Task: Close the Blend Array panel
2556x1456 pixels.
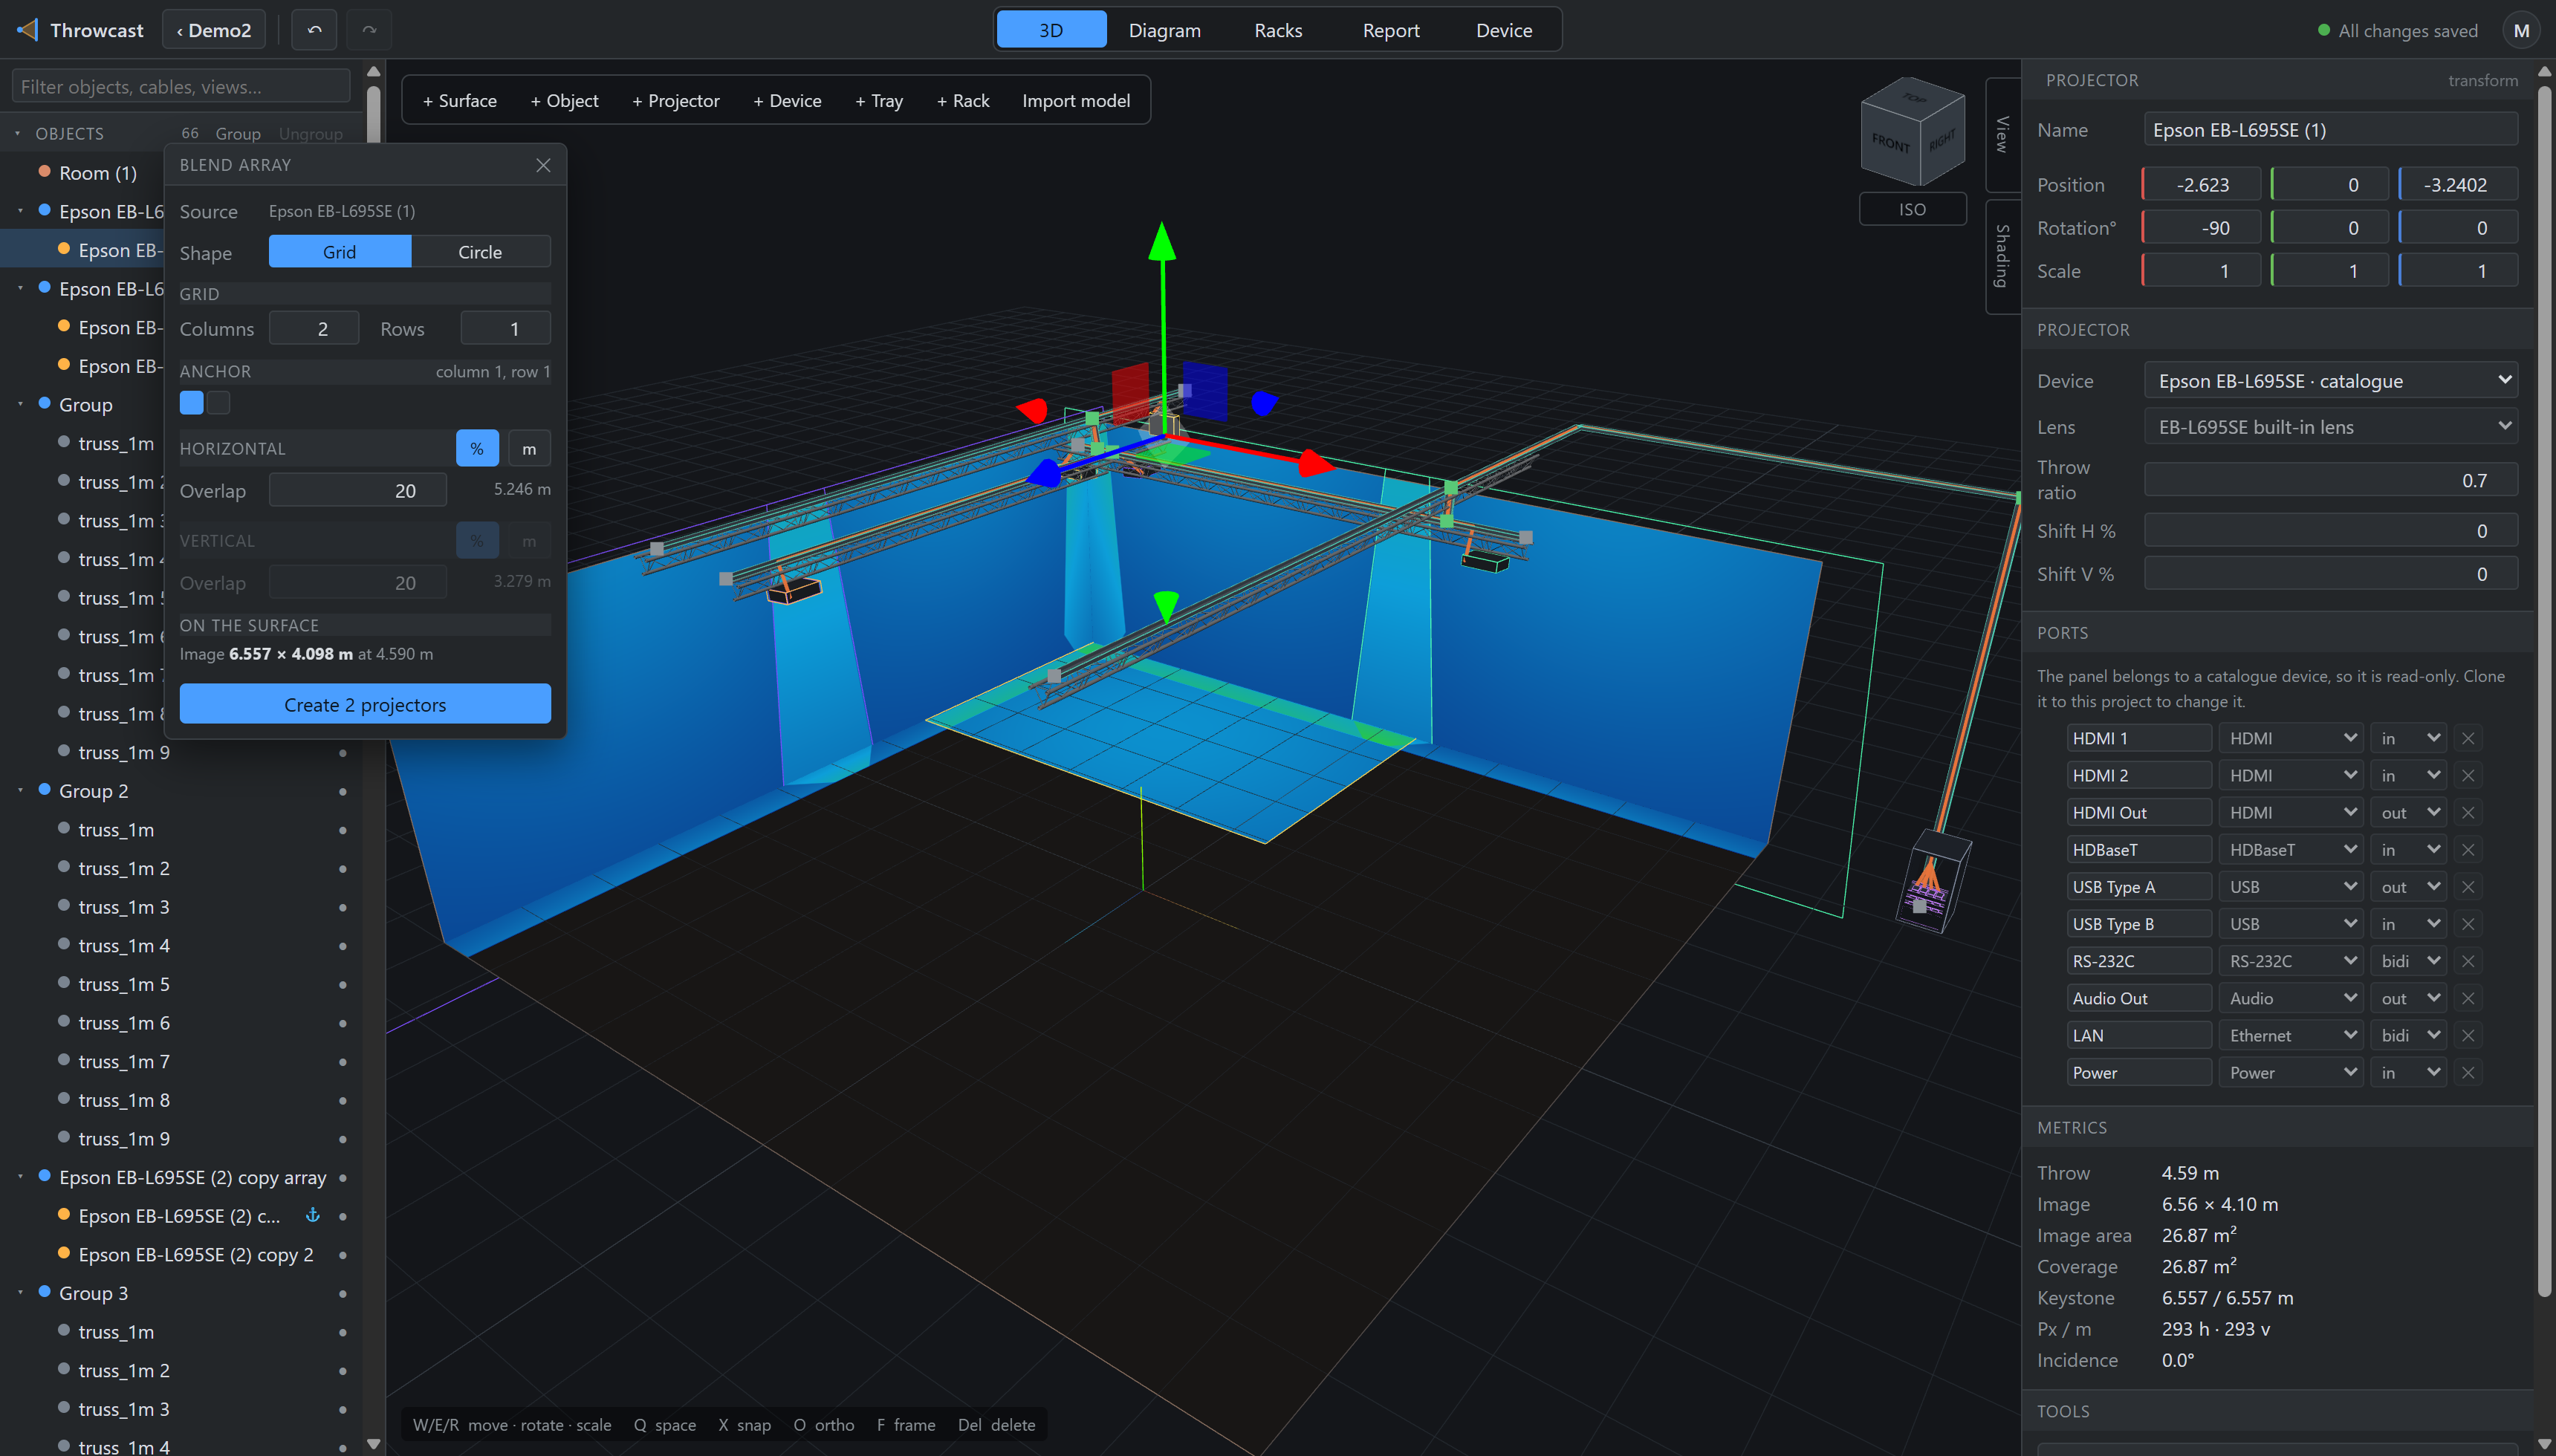Action: coord(543,165)
